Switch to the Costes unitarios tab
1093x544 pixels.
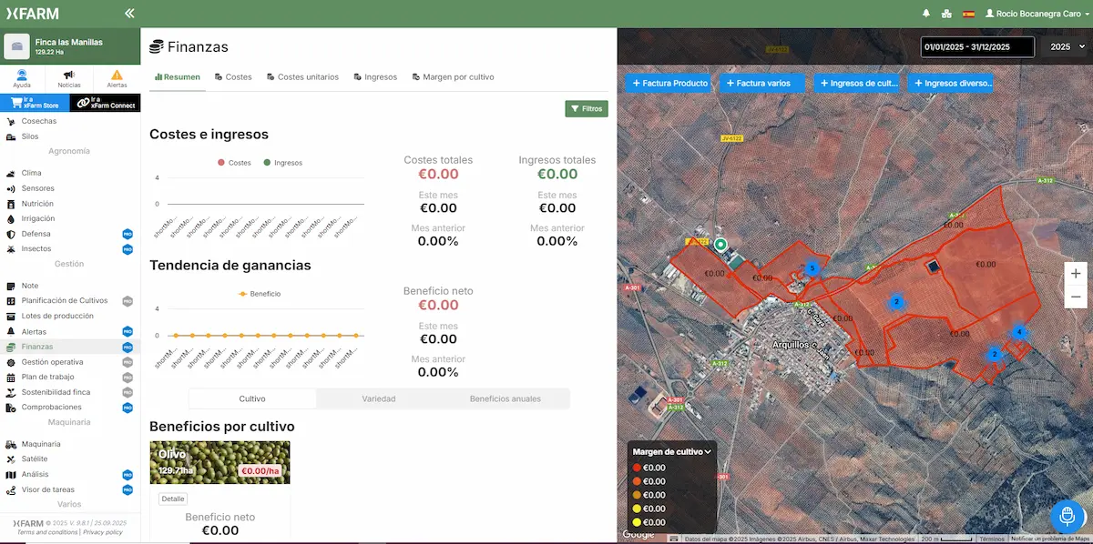tap(301, 77)
